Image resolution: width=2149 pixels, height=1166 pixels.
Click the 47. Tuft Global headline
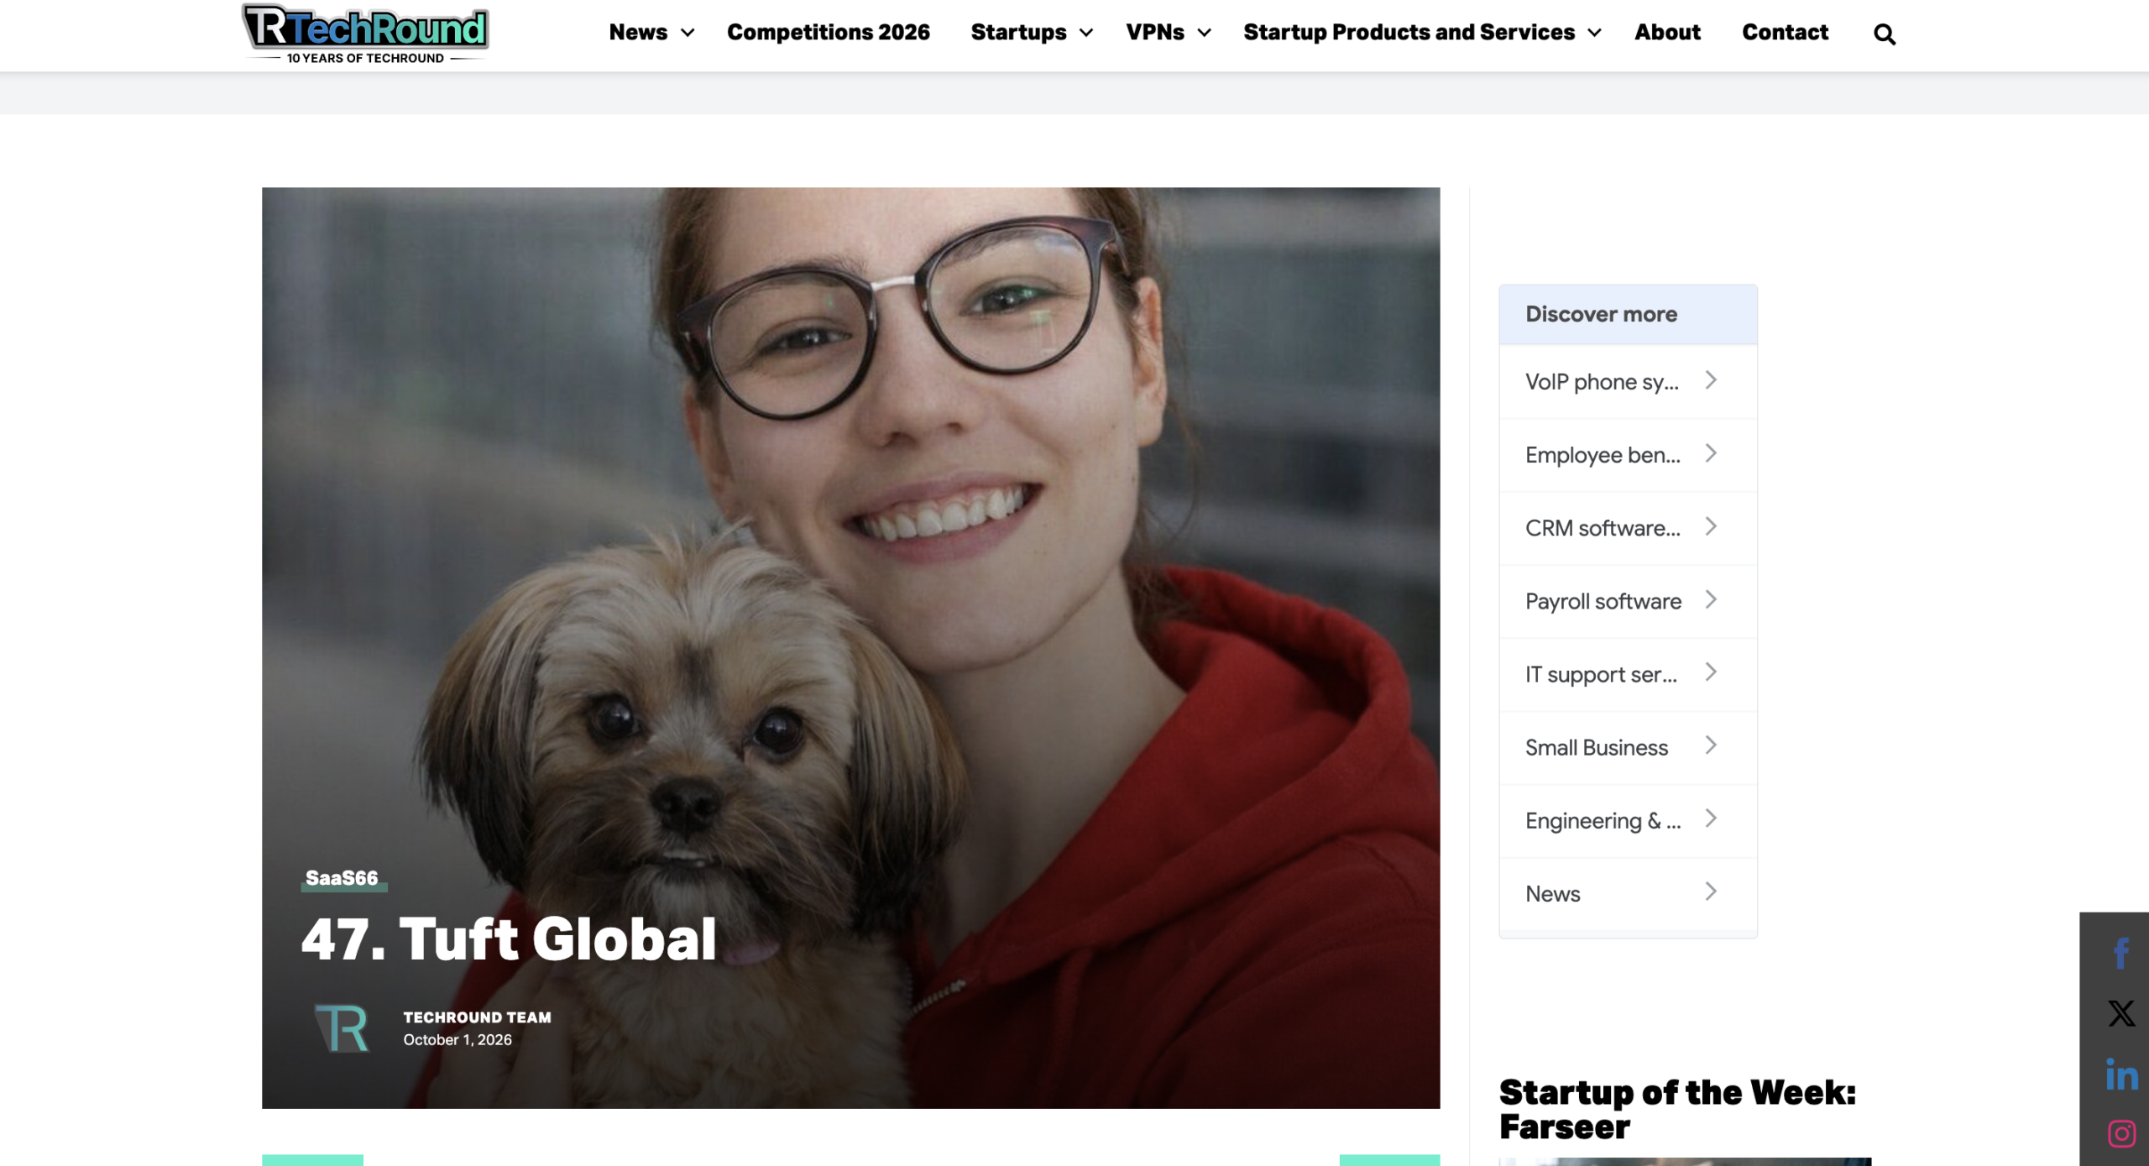[509, 939]
